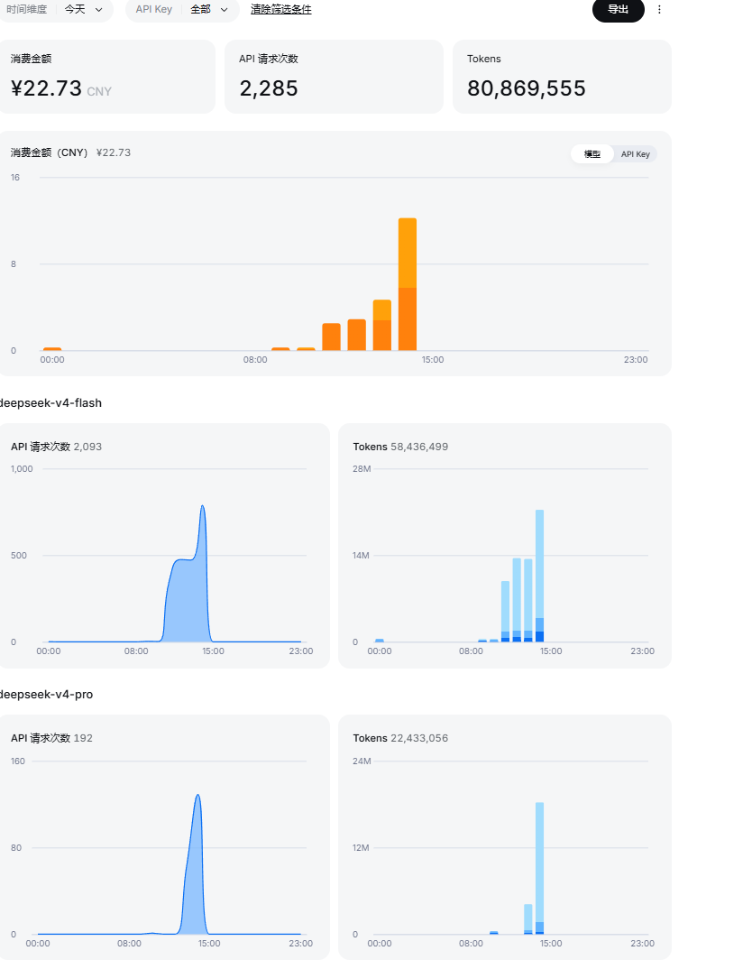752x969 pixels.
Task: Click the deepseek-v4-flash section heading
Action: pos(50,403)
